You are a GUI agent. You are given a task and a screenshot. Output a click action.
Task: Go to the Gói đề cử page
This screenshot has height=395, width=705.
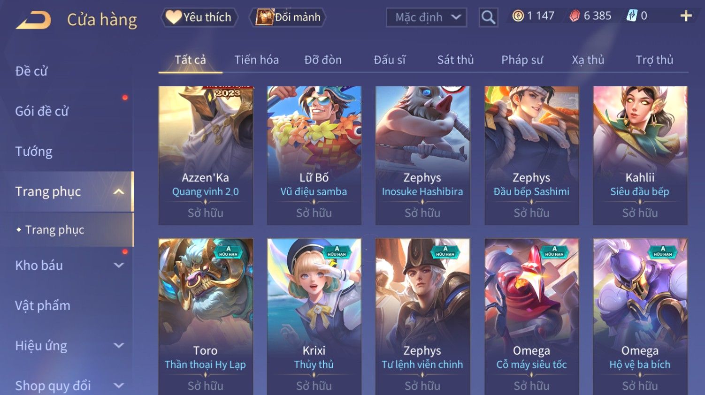pyautogui.click(x=42, y=111)
